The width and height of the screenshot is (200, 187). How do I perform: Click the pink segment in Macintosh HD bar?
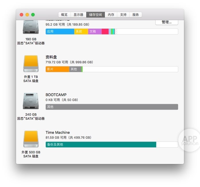(x=105, y=32)
